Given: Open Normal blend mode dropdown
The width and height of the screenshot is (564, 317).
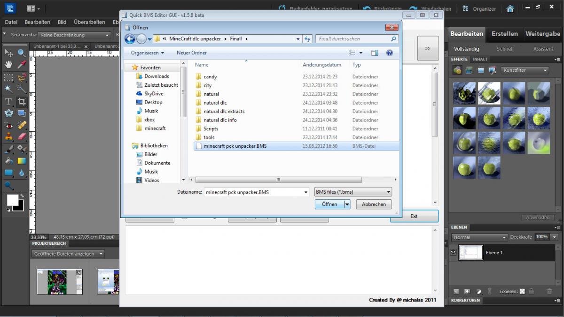Looking at the screenshot, I should 479,237.
